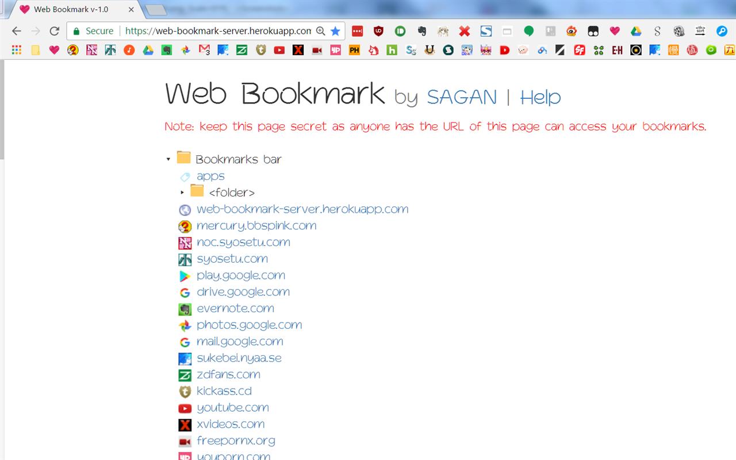
Task: Click the green 'h' bookmark icon
Action: point(392,50)
